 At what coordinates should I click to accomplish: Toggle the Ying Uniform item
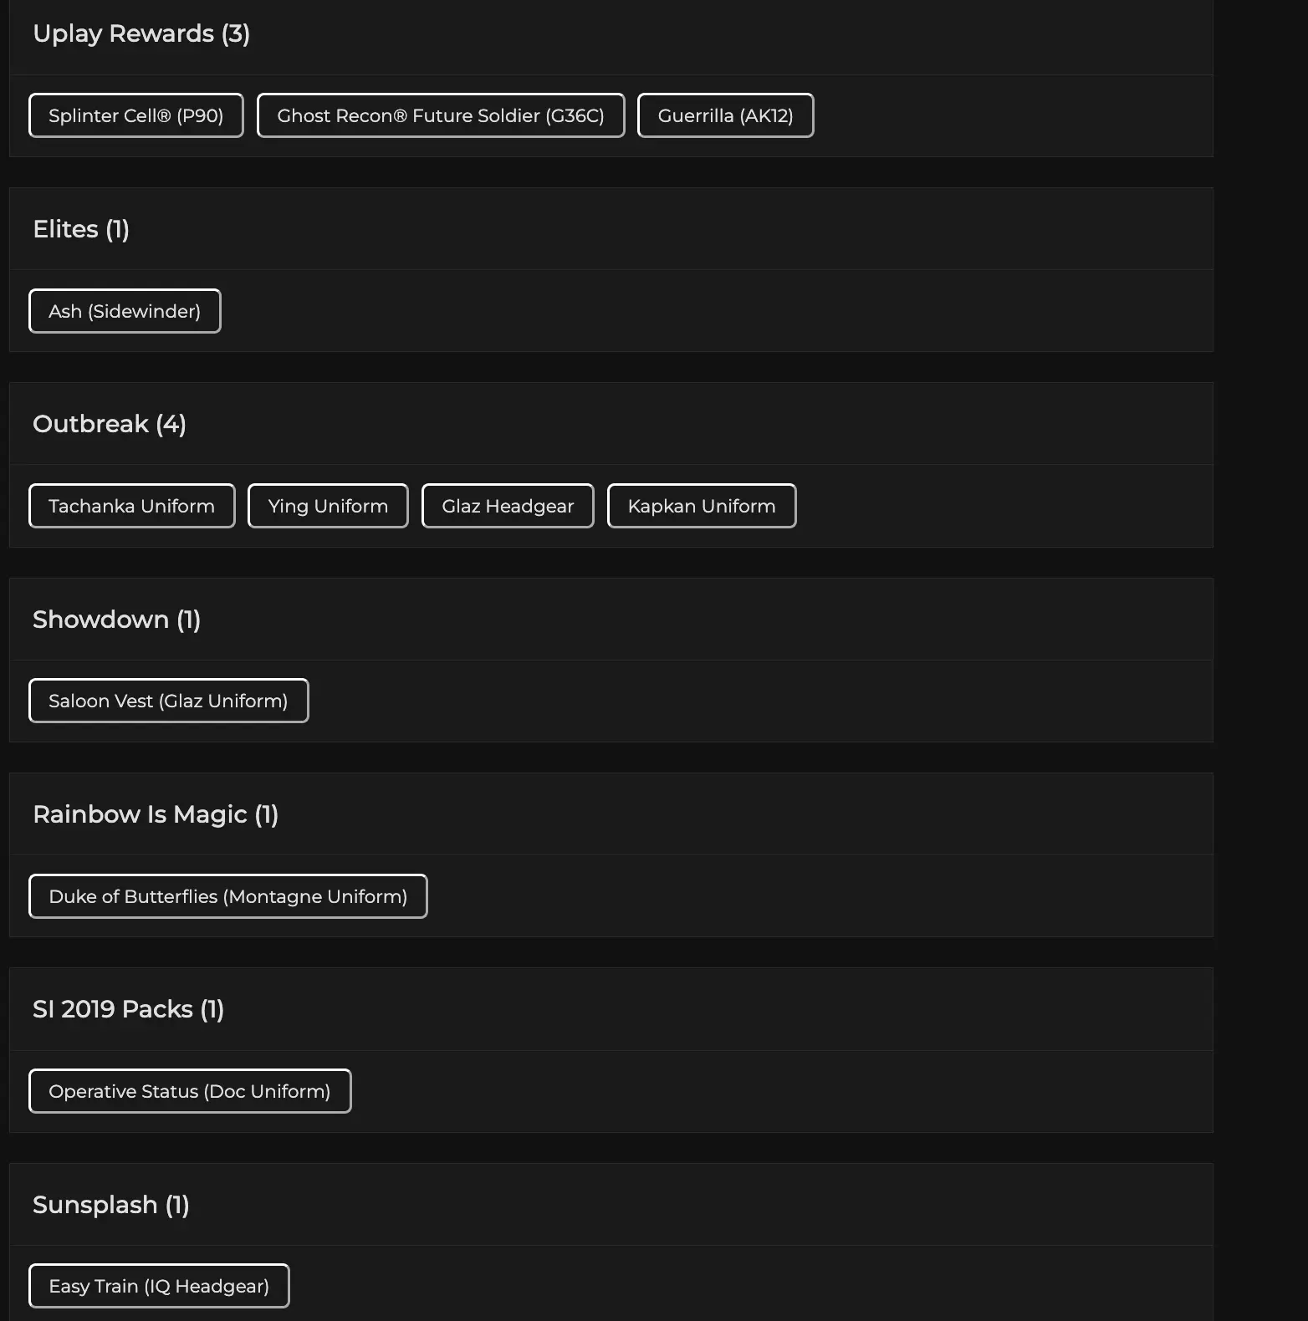click(x=328, y=506)
